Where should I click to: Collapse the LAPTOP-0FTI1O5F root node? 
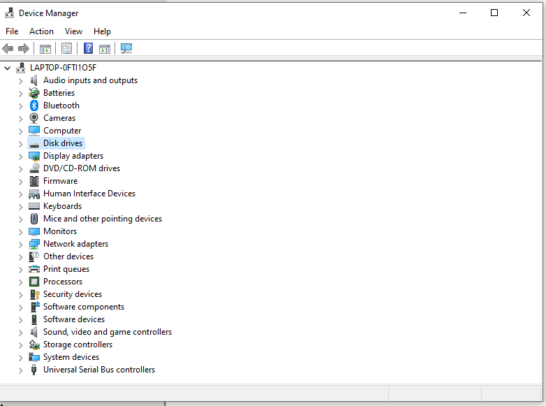7,68
